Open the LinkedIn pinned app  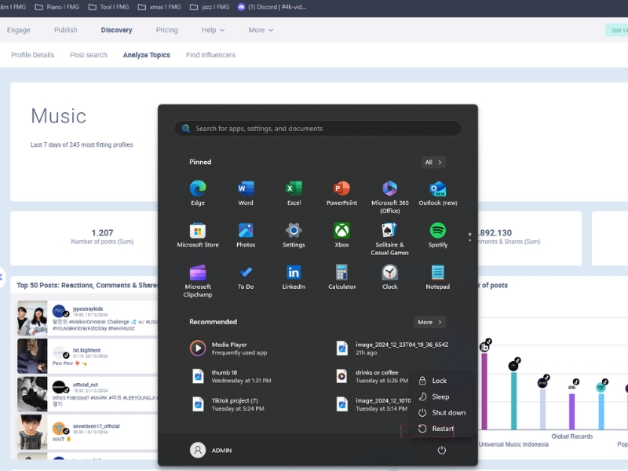(x=294, y=273)
